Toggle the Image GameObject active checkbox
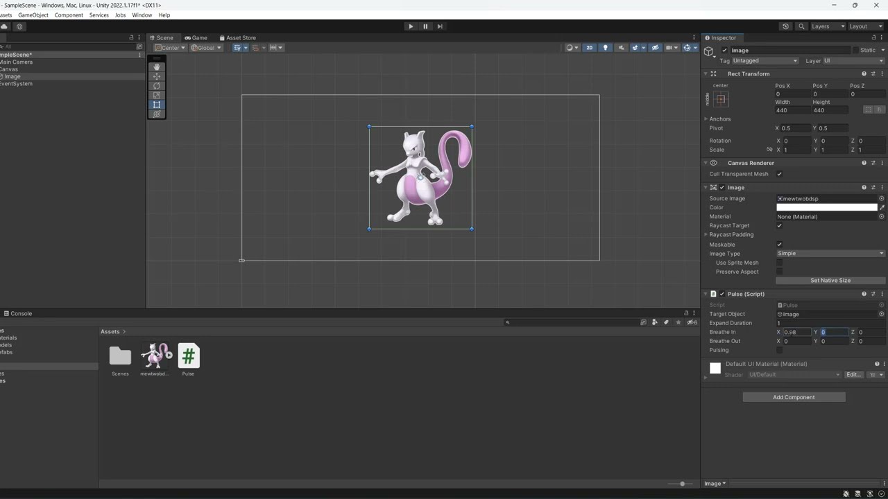This screenshot has width=888, height=499. [725, 50]
